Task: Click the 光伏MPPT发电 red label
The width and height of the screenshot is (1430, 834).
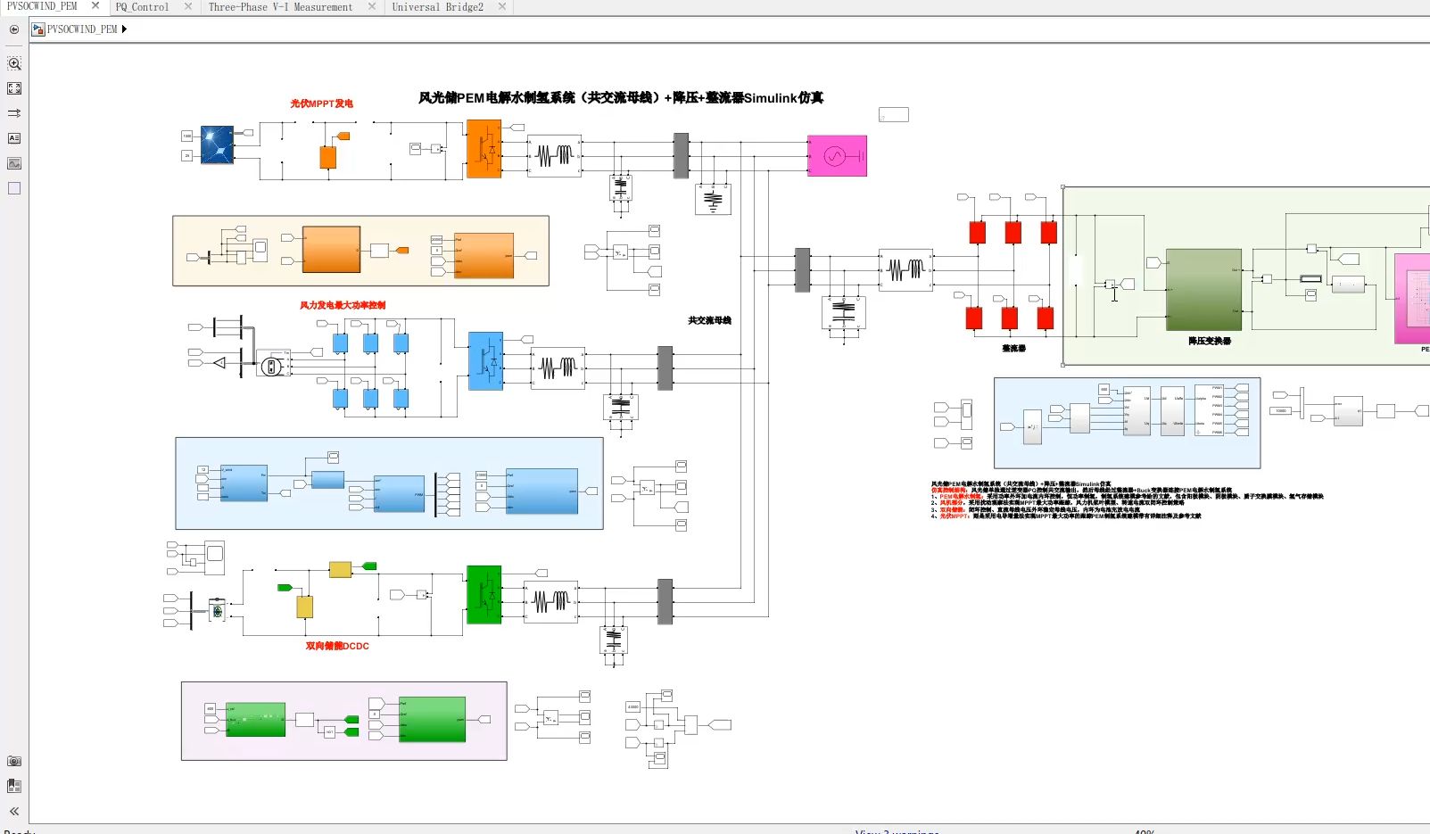Action: point(321,103)
